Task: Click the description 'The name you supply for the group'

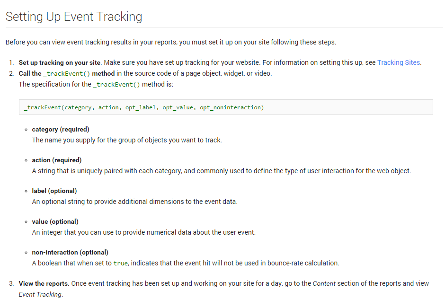Action: tap(127, 140)
